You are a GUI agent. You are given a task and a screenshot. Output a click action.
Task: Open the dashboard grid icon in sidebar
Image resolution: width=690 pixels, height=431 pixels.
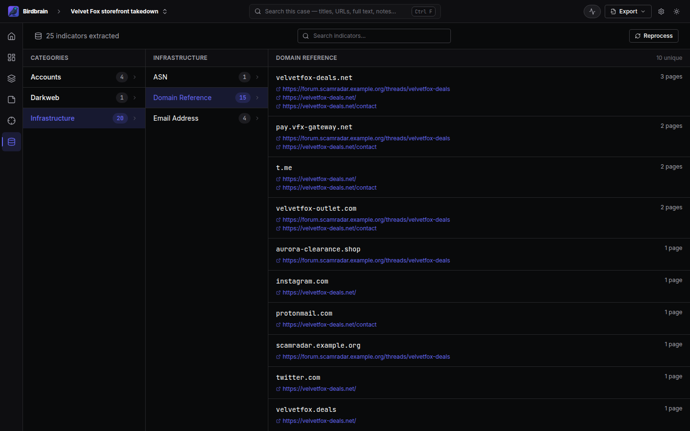click(11, 57)
